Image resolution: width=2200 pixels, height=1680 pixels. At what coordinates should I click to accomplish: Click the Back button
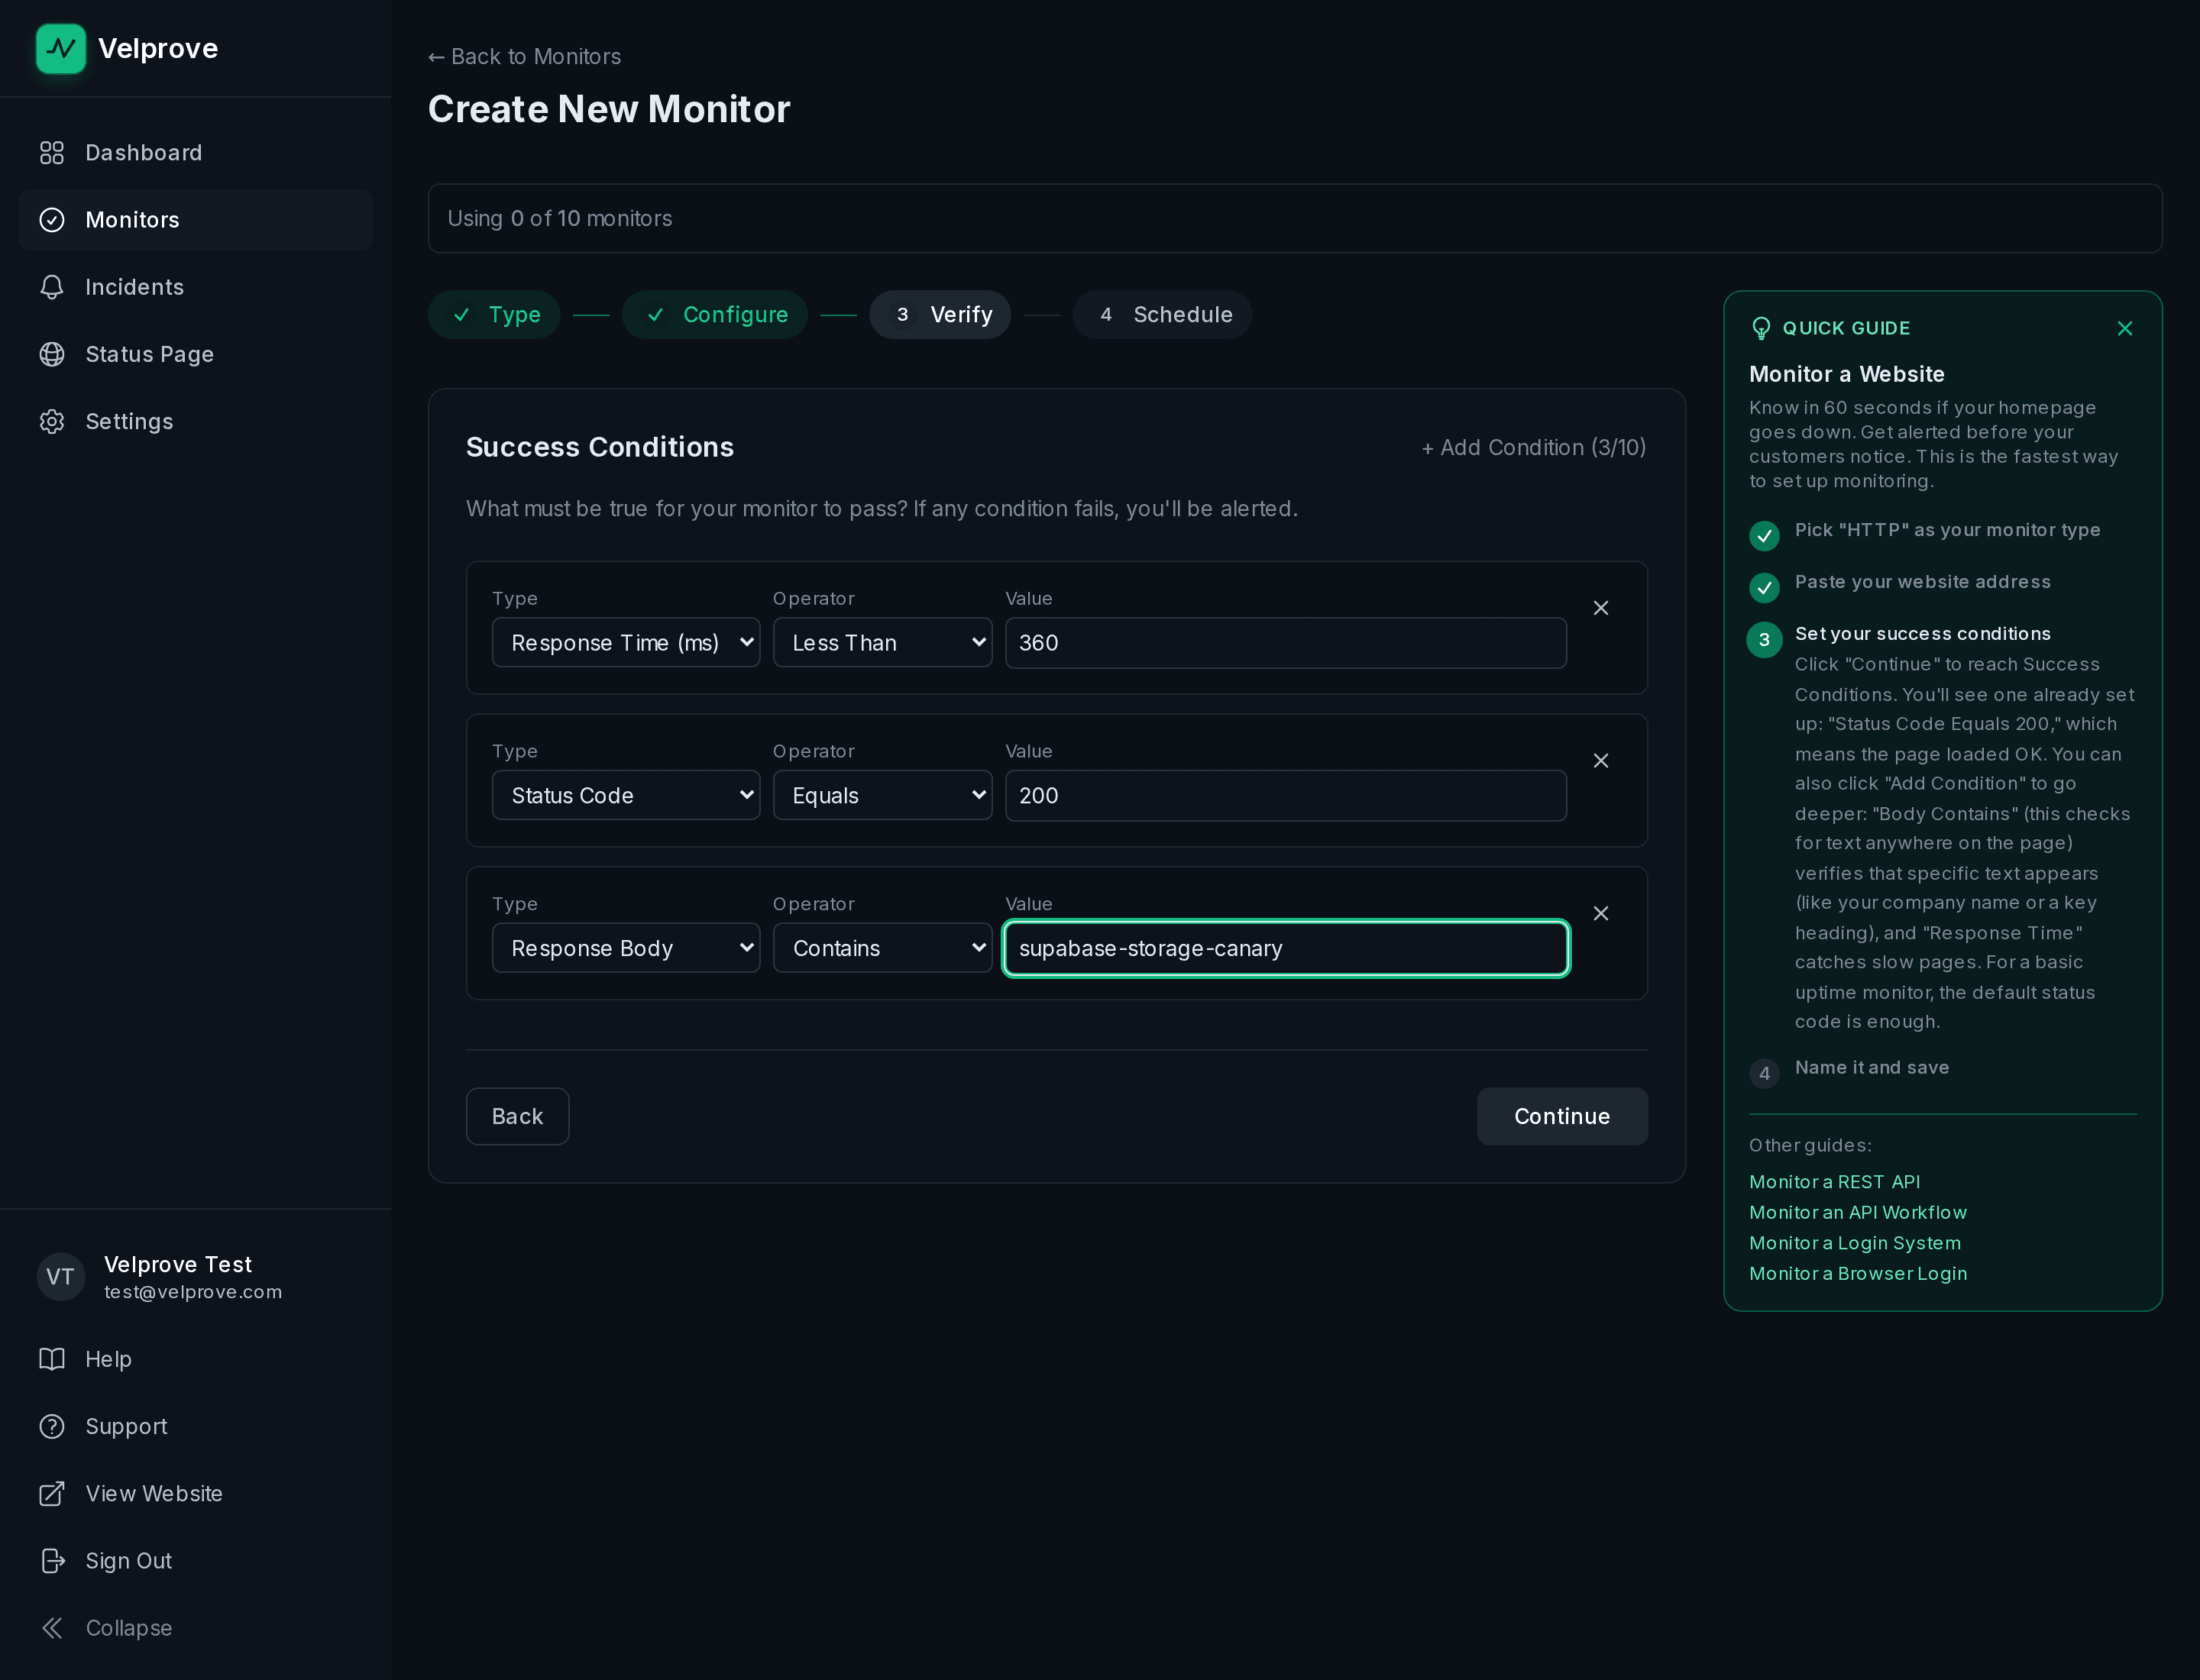click(x=517, y=1116)
